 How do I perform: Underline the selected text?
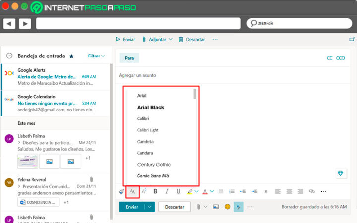(178, 191)
